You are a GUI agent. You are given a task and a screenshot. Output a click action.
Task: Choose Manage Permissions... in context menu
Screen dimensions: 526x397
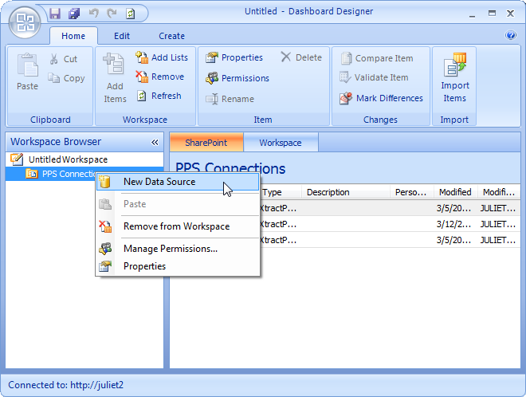point(178,249)
